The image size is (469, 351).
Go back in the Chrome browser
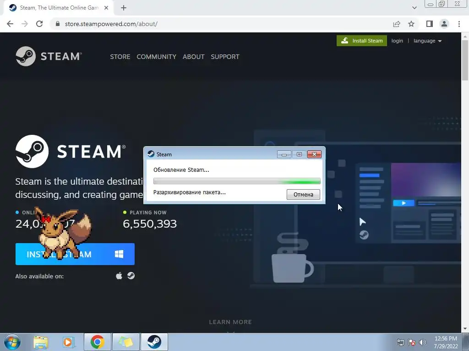(x=10, y=24)
